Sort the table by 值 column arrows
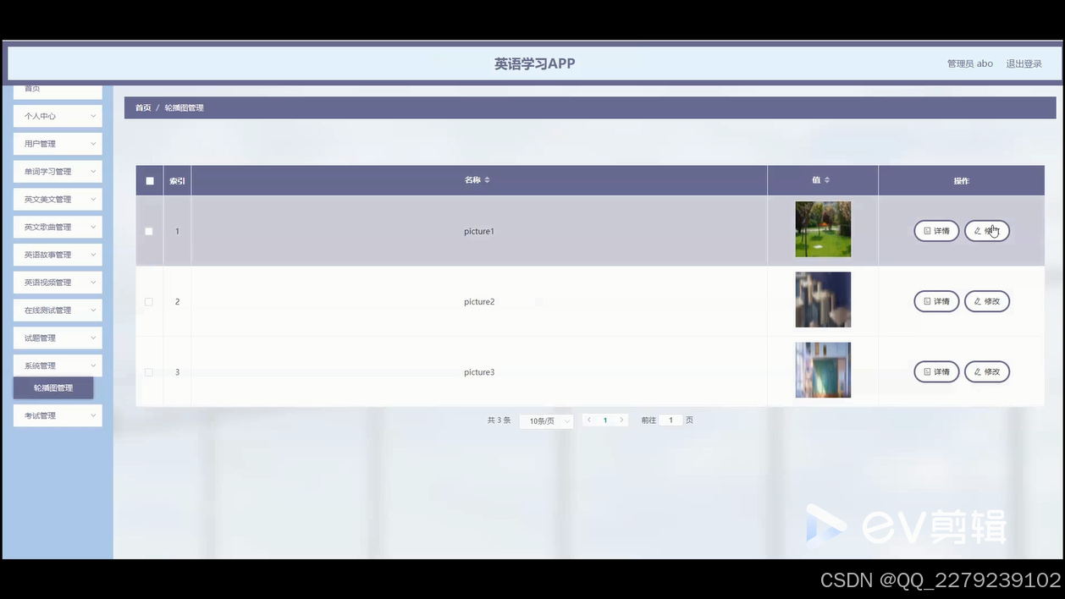The width and height of the screenshot is (1065, 599). point(828,179)
